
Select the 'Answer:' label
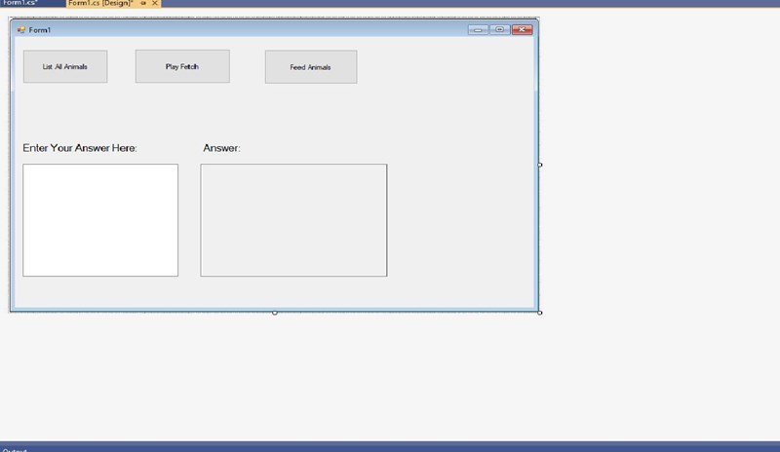click(x=221, y=148)
